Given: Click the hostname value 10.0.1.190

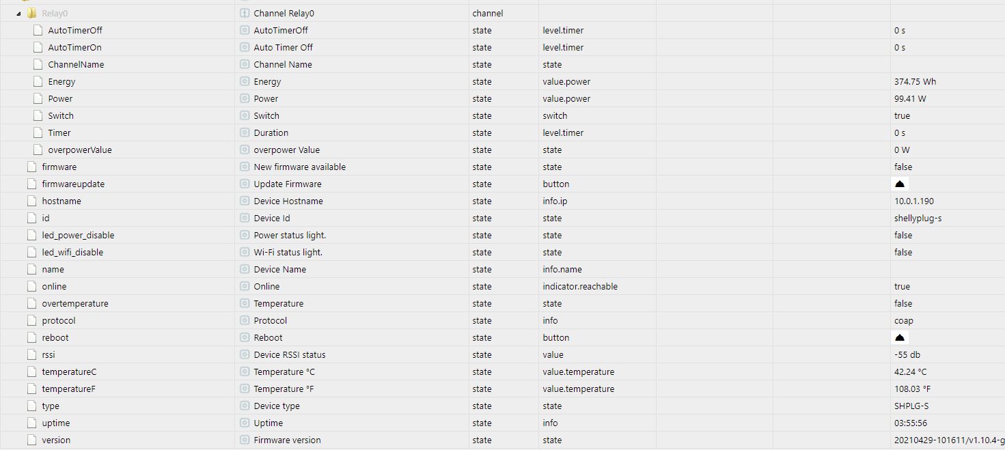Looking at the screenshot, I should [x=913, y=201].
